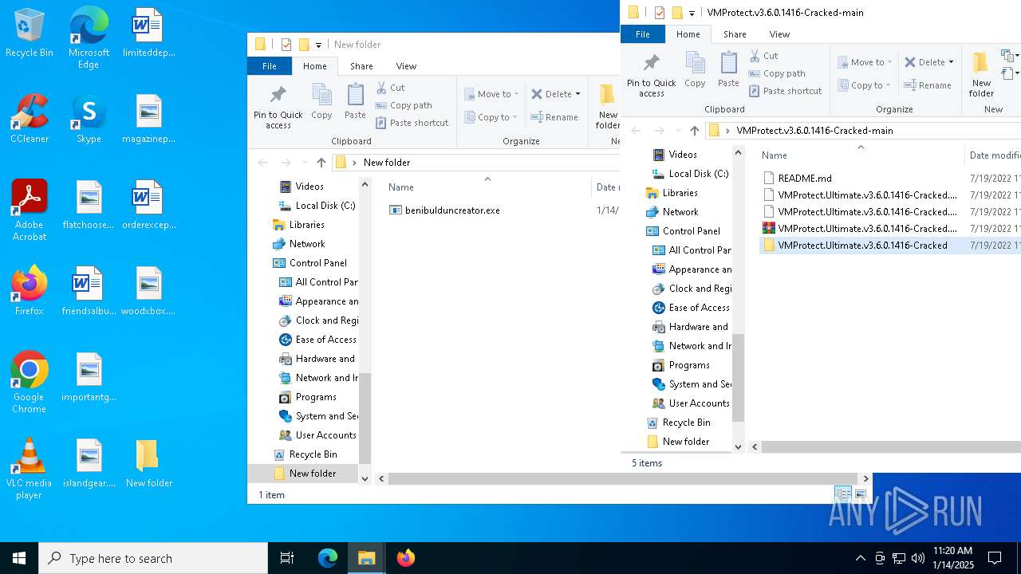Select User Accounts in VMProtect window sidebar
This screenshot has width=1021, height=574.
(x=699, y=403)
